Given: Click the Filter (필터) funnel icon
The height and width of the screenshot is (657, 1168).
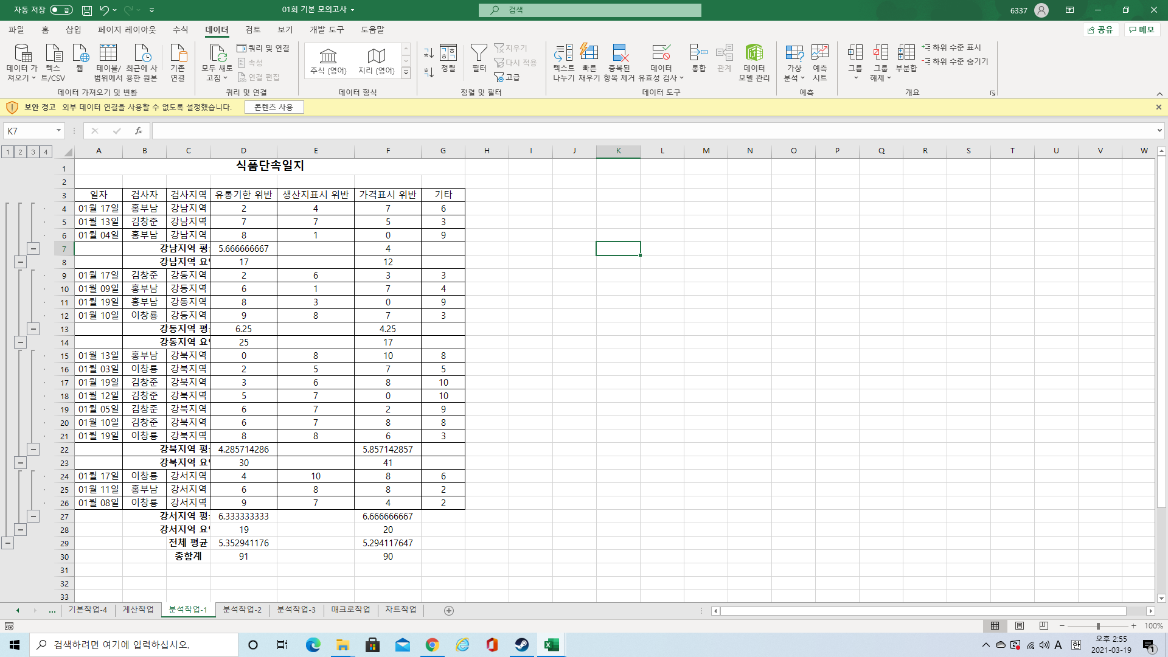Looking at the screenshot, I should pos(479,54).
